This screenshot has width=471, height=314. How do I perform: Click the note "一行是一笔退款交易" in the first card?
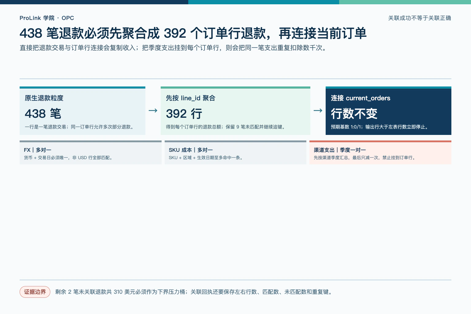[x=80, y=127]
